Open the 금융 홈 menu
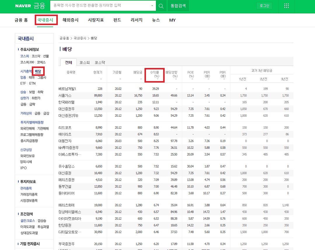Screen dimensions: 315x250 pyautogui.click(x=21, y=20)
